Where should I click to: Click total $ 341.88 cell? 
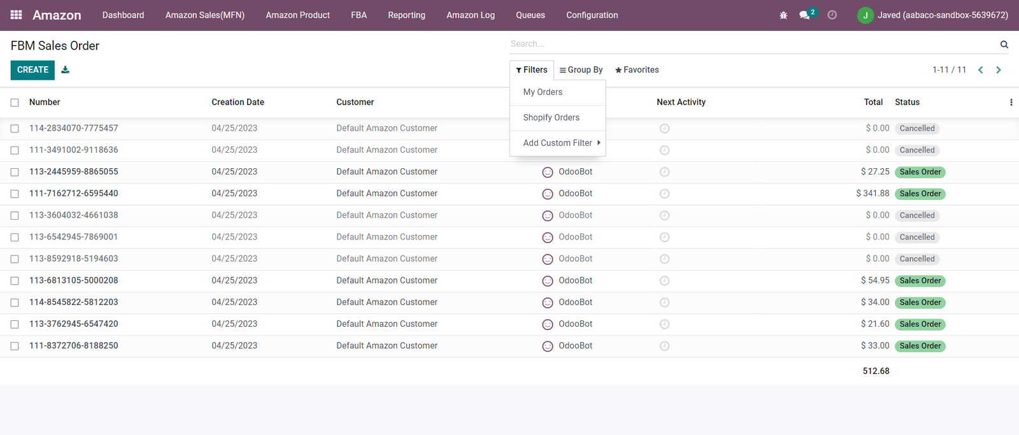tap(873, 194)
